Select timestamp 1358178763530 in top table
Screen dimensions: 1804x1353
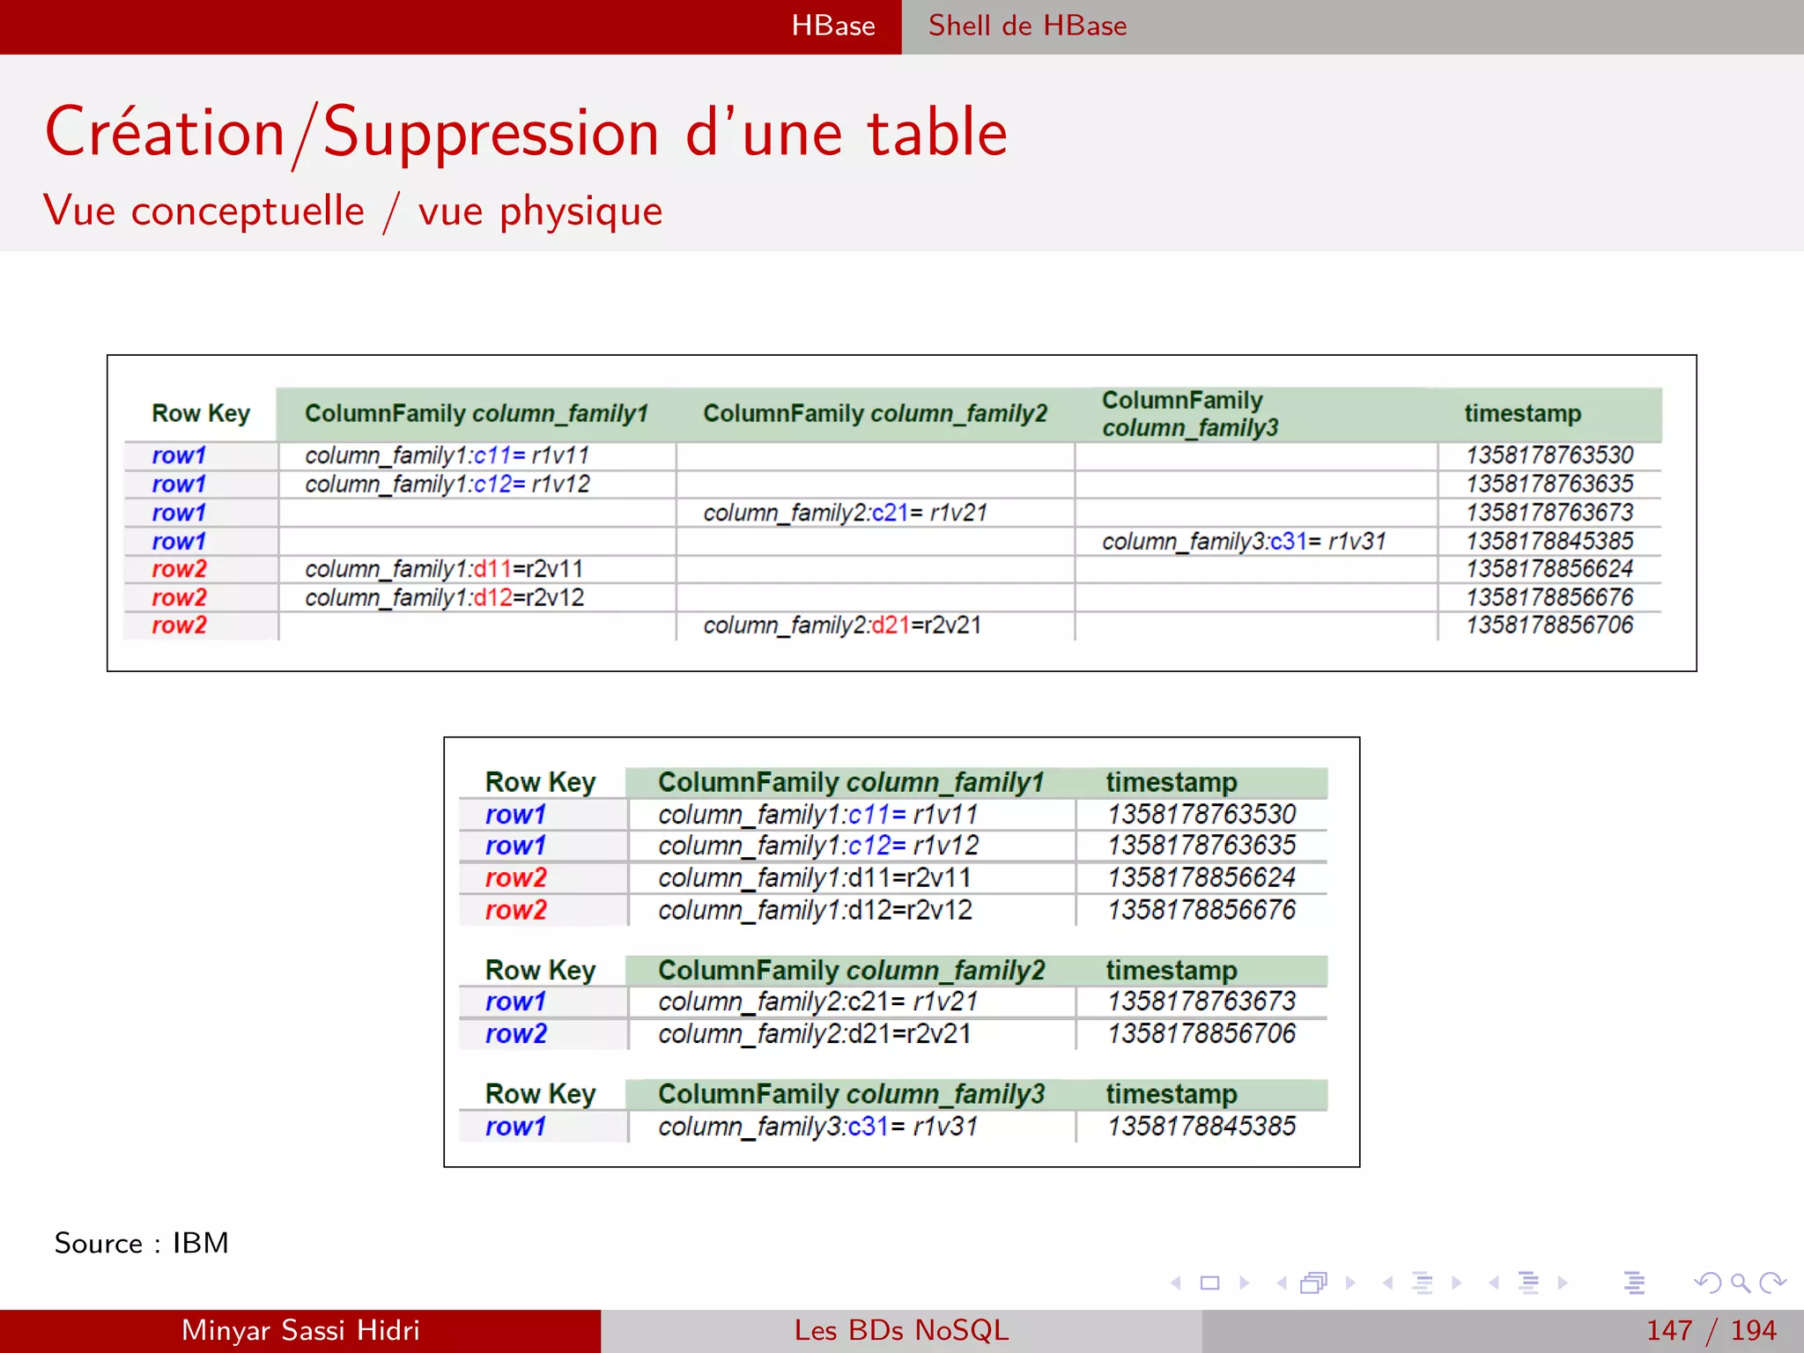(1549, 455)
